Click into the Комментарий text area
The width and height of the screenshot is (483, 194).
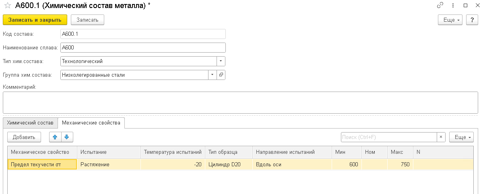point(240,102)
